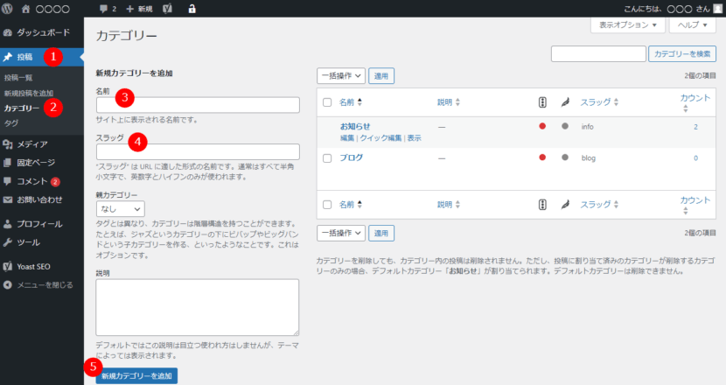
Task: Focus the スラッグ text input field
Action: [198, 151]
